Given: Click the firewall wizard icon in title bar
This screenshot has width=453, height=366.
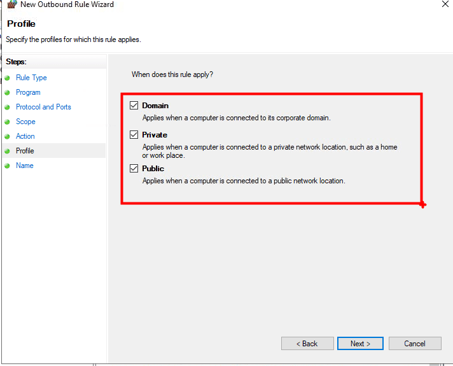Looking at the screenshot, I should point(11,4).
